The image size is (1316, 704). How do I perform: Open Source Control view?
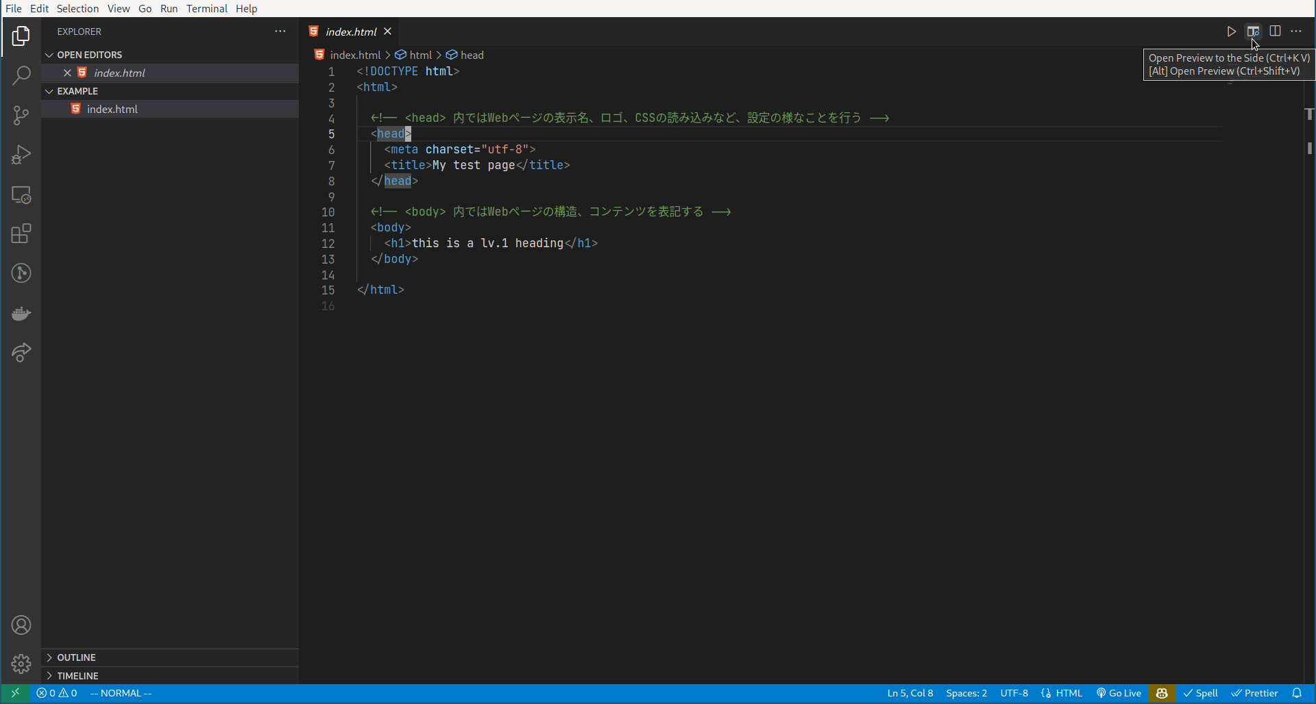point(21,115)
